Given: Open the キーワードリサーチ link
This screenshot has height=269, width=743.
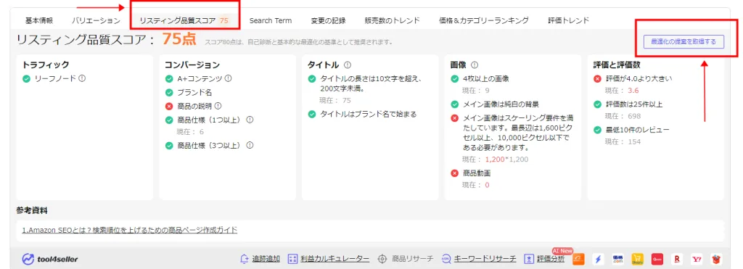Looking at the screenshot, I should pyautogui.click(x=485, y=259).
